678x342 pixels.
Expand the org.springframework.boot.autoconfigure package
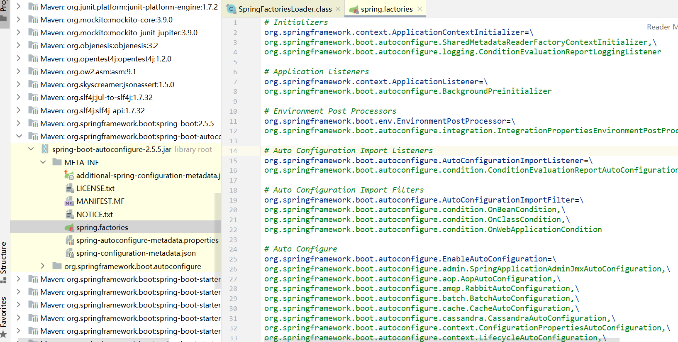(43, 266)
